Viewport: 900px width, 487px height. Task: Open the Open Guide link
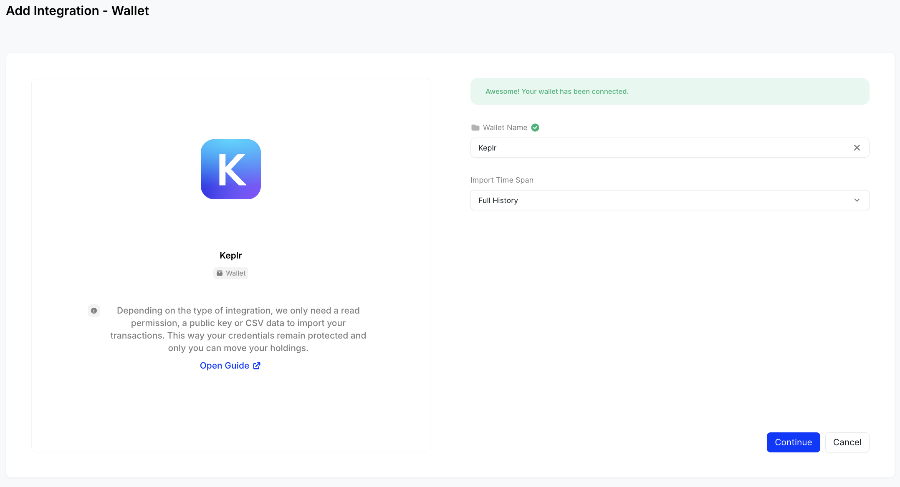point(230,366)
